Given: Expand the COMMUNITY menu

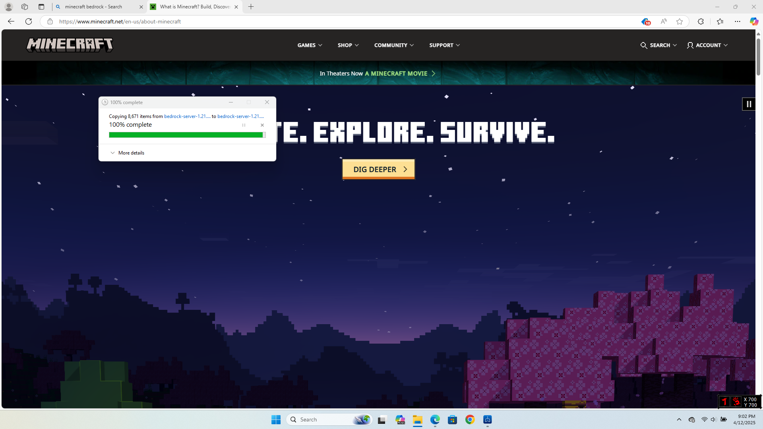Looking at the screenshot, I should tap(394, 45).
